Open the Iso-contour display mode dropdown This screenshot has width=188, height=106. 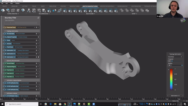[x=175, y=57]
